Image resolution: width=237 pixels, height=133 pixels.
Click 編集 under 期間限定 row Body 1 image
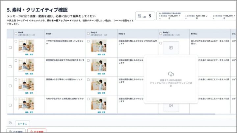click(99, 74)
